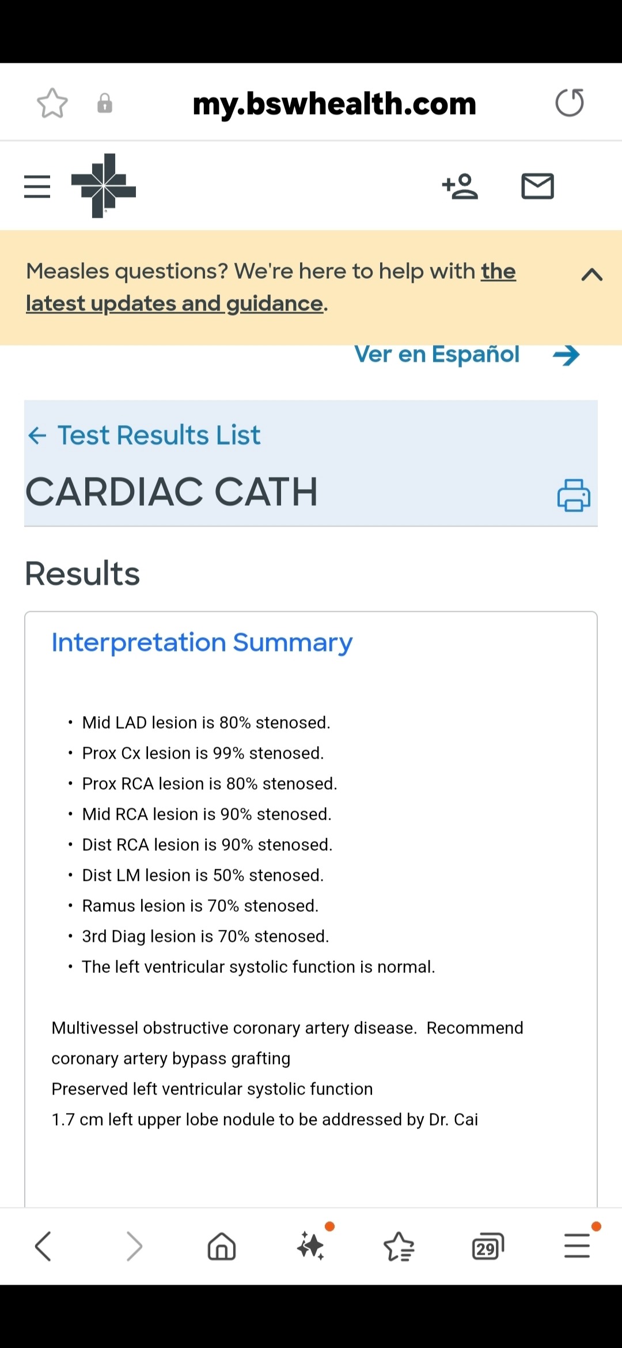
Task: Open the AI sparkle assistant
Action: (x=312, y=1245)
